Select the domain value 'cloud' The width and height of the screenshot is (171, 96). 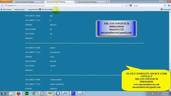[x=52, y=57]
